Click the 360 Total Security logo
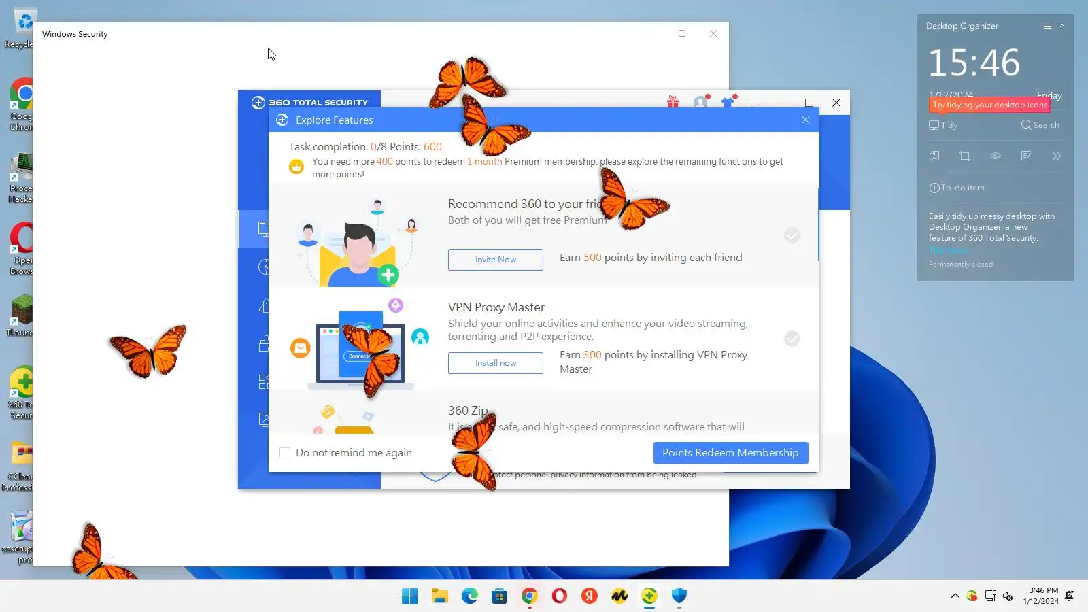This screenshot has width=1088, height=612. point(309,103)
